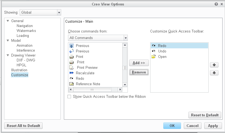Select Recalculate text in command list
This screenshot has height=133, width=225.
[85, 73]
